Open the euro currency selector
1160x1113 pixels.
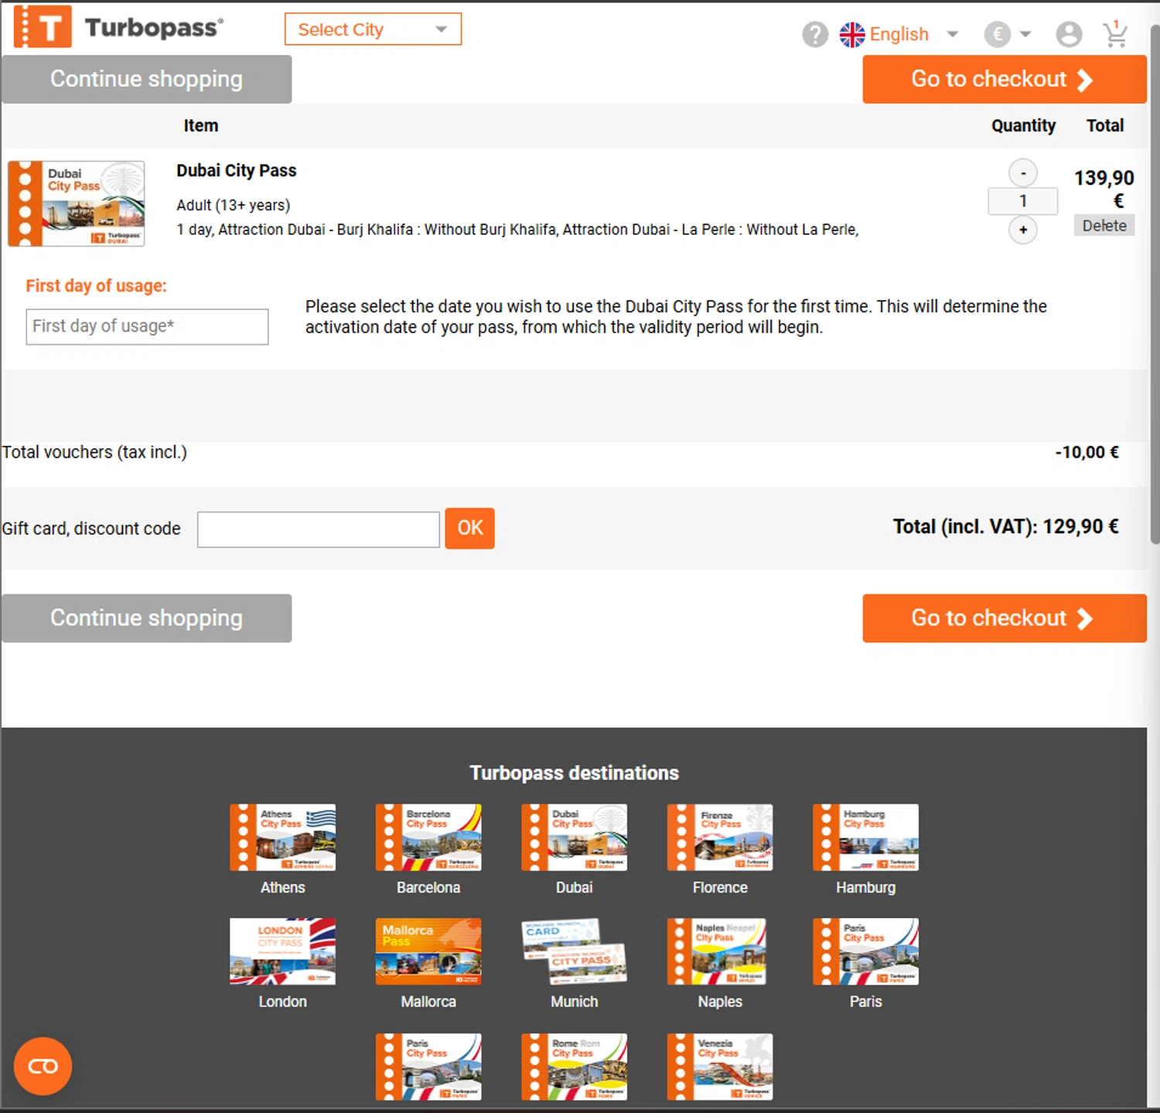pyautogui.click(x=1008, y=34)
